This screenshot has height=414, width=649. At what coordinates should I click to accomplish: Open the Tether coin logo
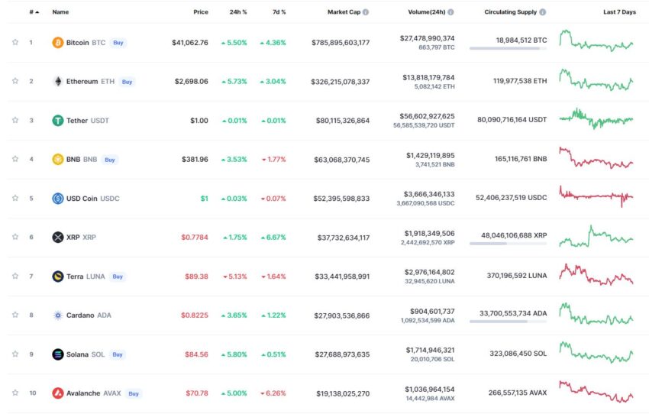pyautogui.click(x=57, y=121)
